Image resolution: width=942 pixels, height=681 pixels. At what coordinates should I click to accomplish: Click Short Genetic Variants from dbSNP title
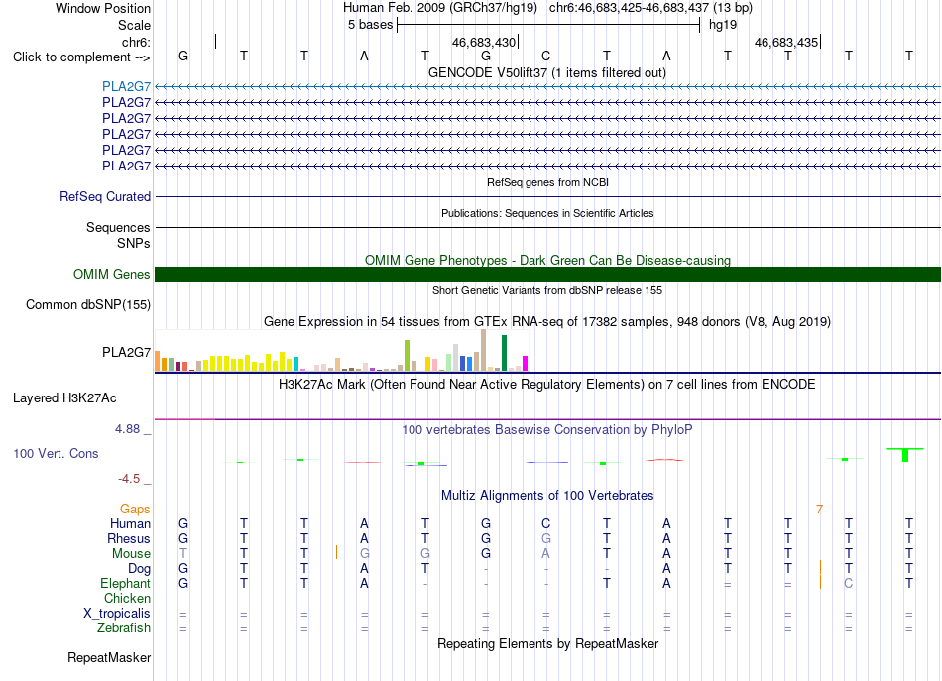(547, 290)
